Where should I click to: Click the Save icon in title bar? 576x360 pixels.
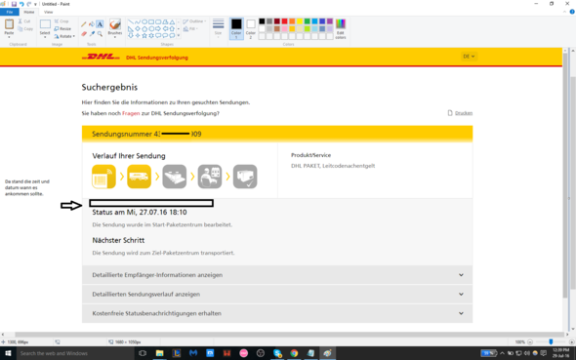pos(14,4)
